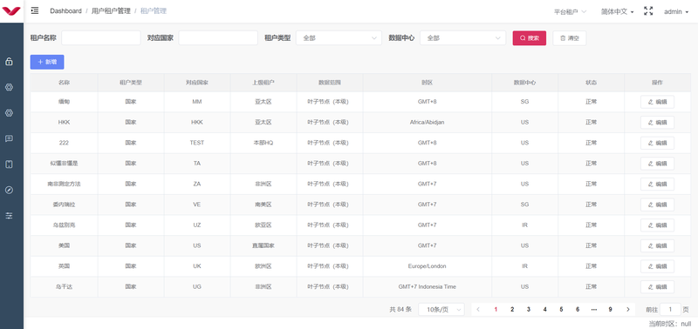This screenshot has height=329, width=698.
Task: Open the lock icon in sidebar
Action: (x=9, y=62)
